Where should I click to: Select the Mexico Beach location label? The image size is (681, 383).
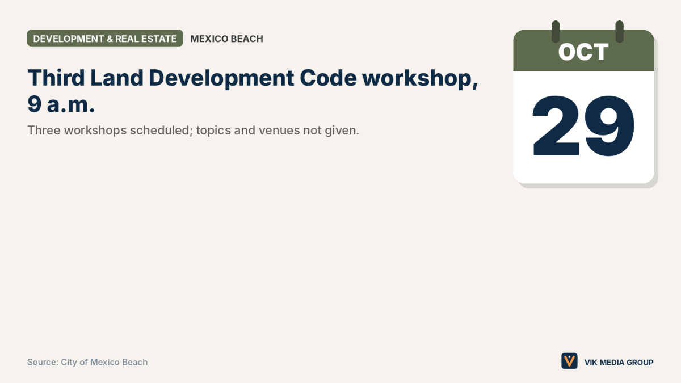tap(226, 39)
